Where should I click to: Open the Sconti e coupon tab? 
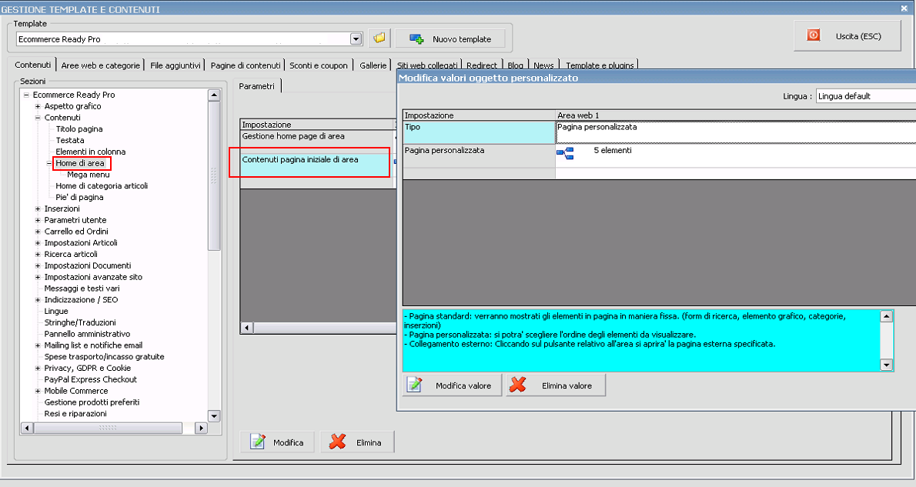point(319,65)
